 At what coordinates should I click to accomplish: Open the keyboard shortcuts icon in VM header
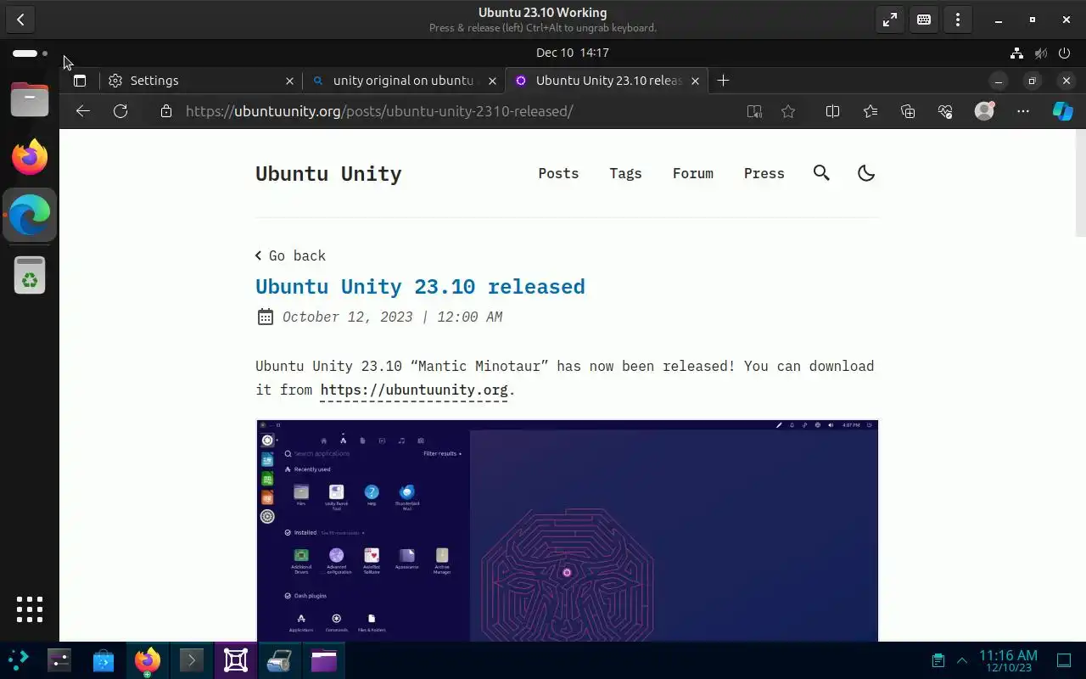924,20
